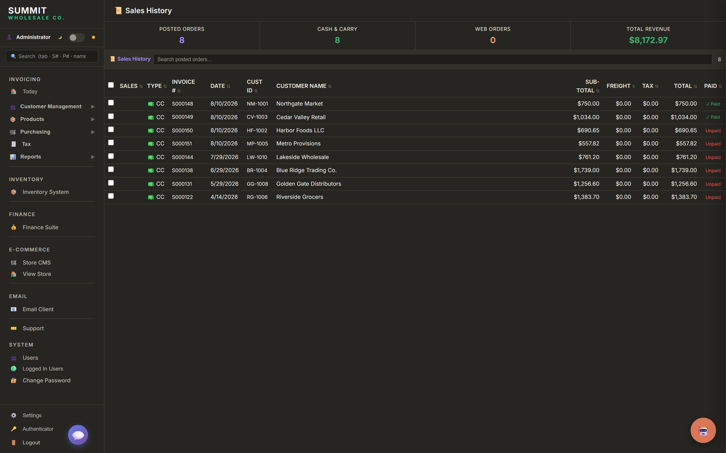The width and height of the screenshot is (726, 453).
Task: Open Inventory System from sidebar
Action: 46,192
